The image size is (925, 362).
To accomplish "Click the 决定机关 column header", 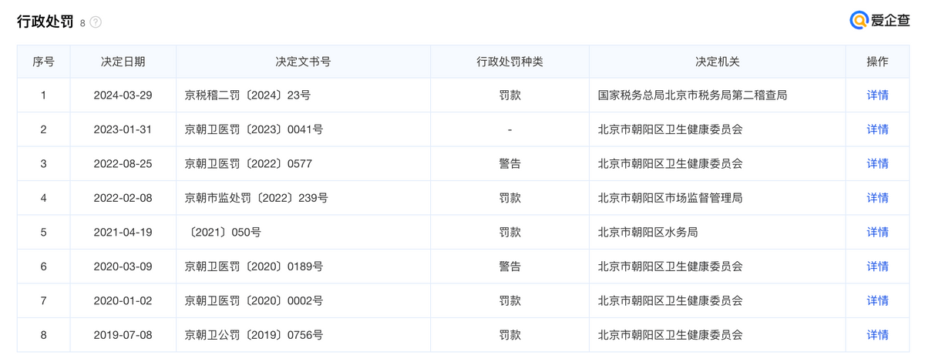I will tap(717, 62).
